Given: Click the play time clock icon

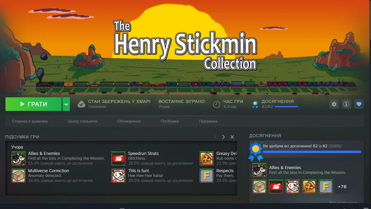Looking at the screenshot, I should click(216, 104).
